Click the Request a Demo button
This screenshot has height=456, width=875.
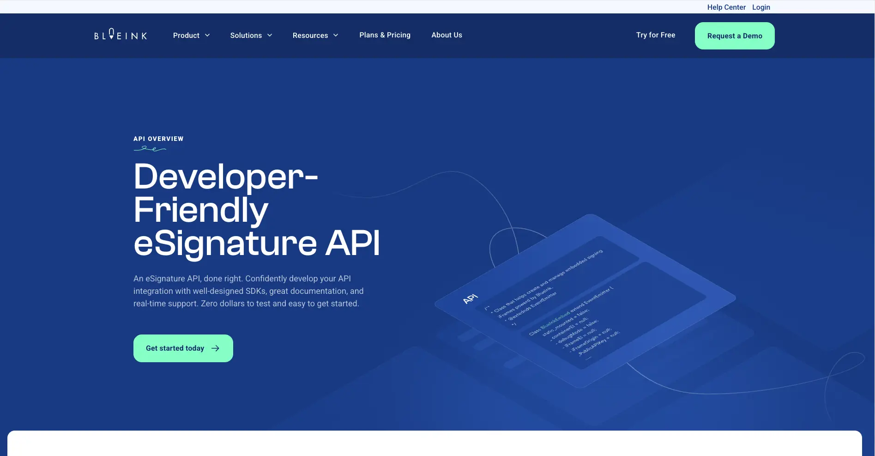point(735,36)
